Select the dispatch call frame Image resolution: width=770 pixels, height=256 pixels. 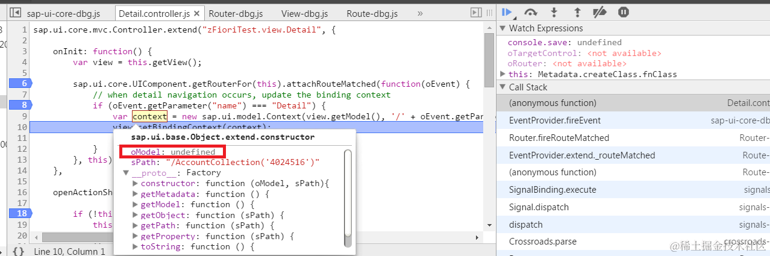click(633, 225)
